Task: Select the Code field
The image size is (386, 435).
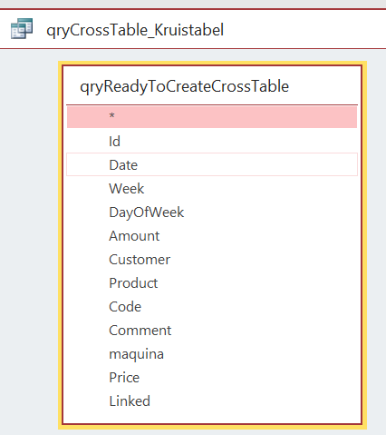Action: point(212,306)
